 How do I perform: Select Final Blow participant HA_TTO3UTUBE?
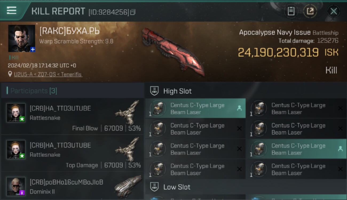point(72,116)
